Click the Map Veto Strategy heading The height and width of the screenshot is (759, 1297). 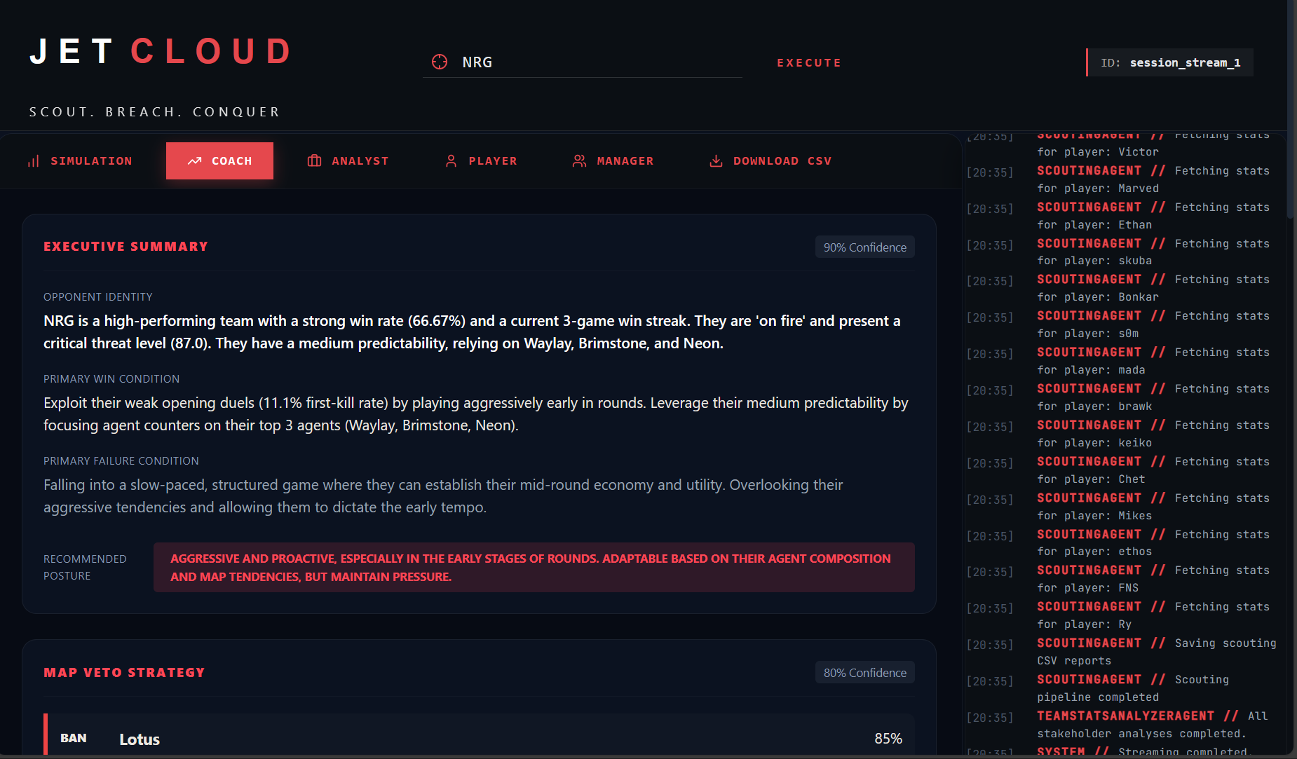124,673
